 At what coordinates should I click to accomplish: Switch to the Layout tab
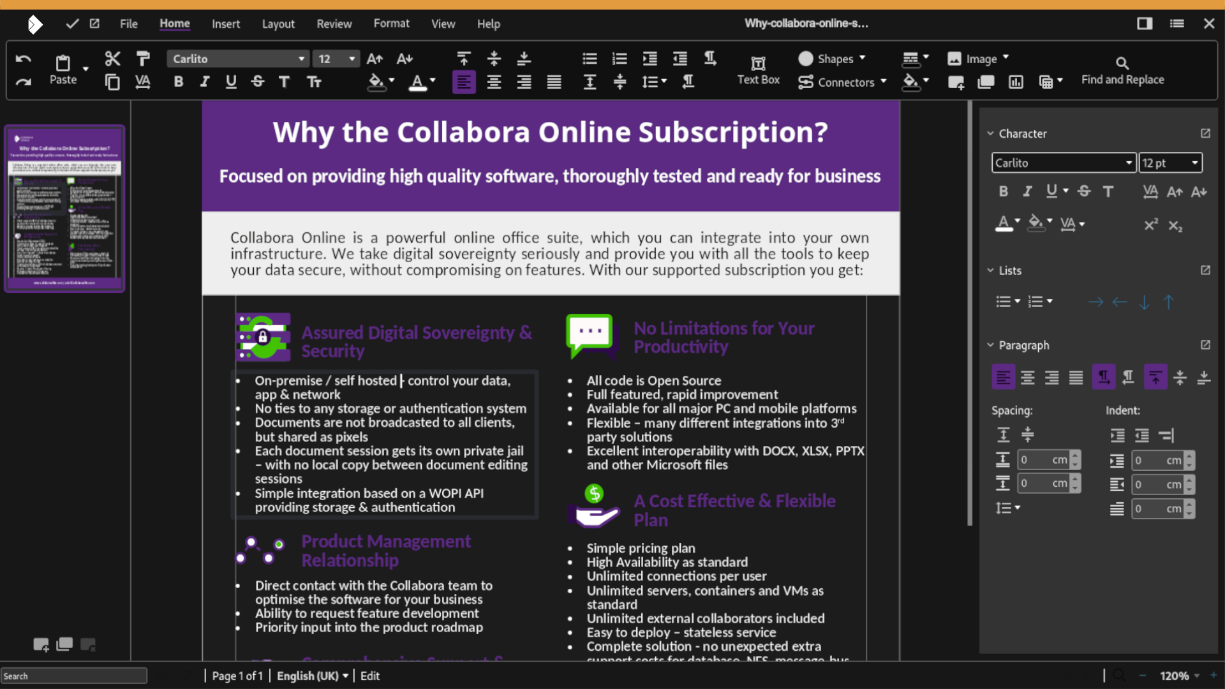pos(278,24)
